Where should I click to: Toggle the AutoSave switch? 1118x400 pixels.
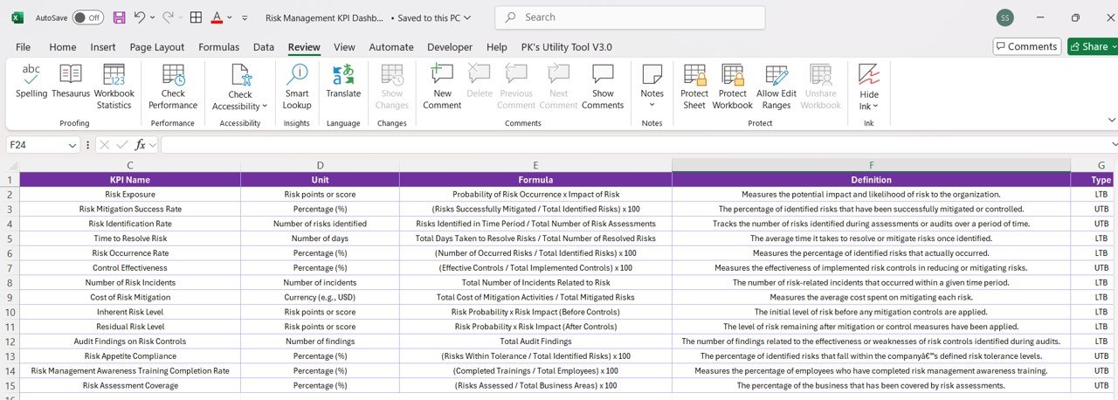pos(87,17)
